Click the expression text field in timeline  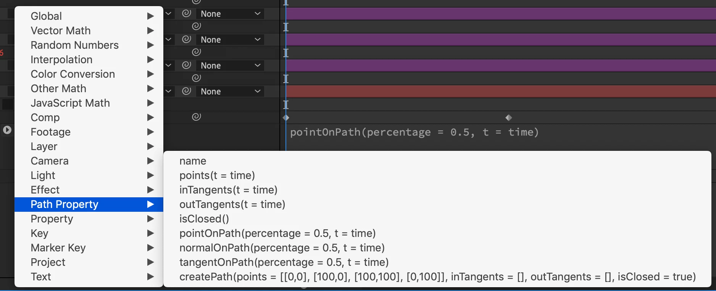(x=414, y=132)
